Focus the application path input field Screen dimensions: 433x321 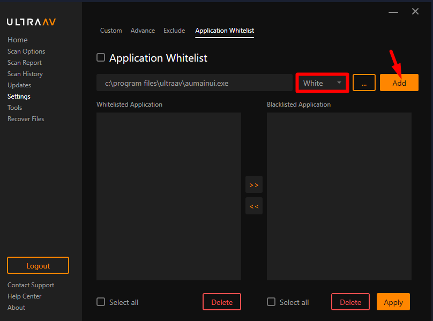(195, 83)
